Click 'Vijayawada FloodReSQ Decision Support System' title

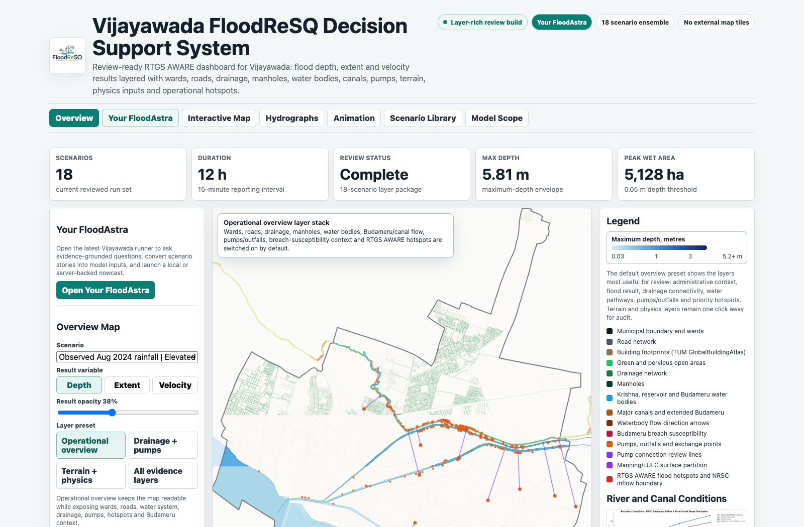pyautogui.click(x=250, y=37)
